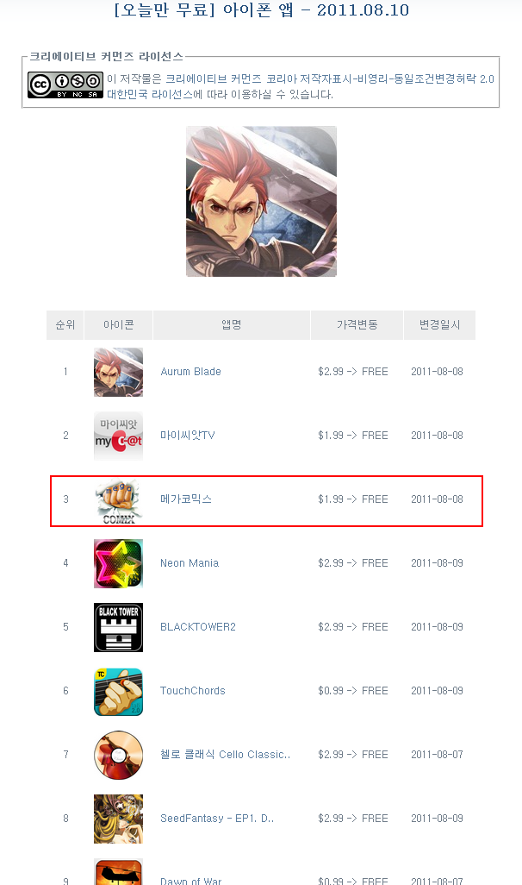Open the 첼로 클래식 Cello Classic link
The height and width of the screenshot is (885, 522).
click(x=225, y=754)
